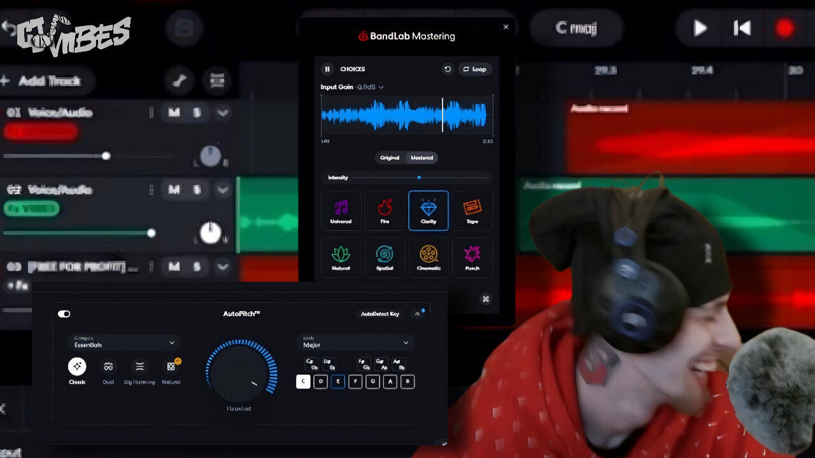
Task: Select the Clarity diamond preset
Action: pyautogui.click(x=429, y=211)
